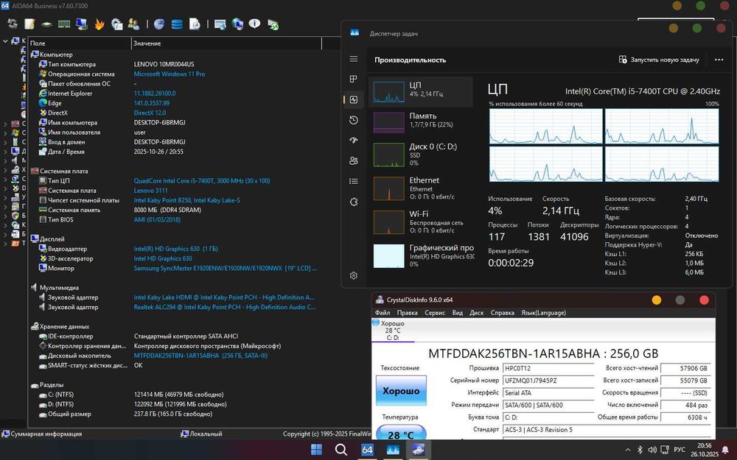Viewport: 737px width, 460px height.
Task: Click the firmware field HPC0T12
Action: pos(549,369)
